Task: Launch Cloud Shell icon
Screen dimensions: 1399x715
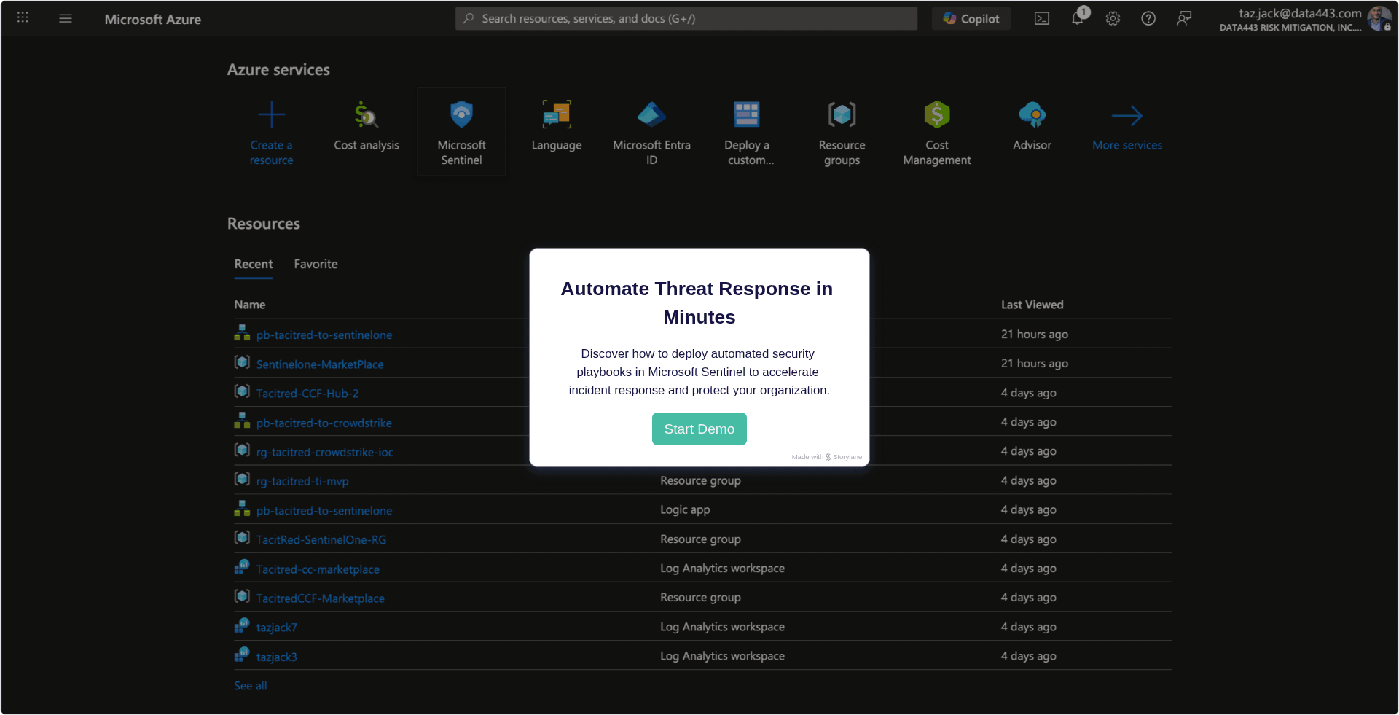Action: click(x=1042, y=18)
